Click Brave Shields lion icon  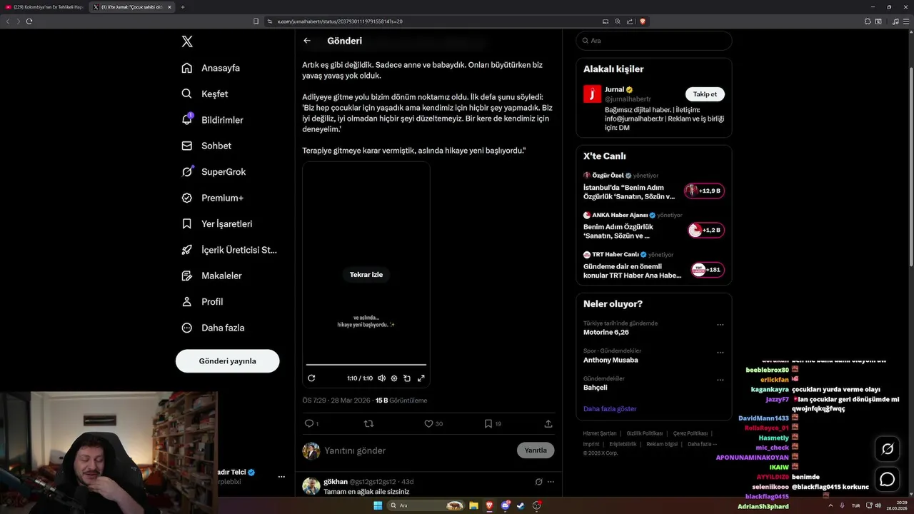[x=643, y=21]
